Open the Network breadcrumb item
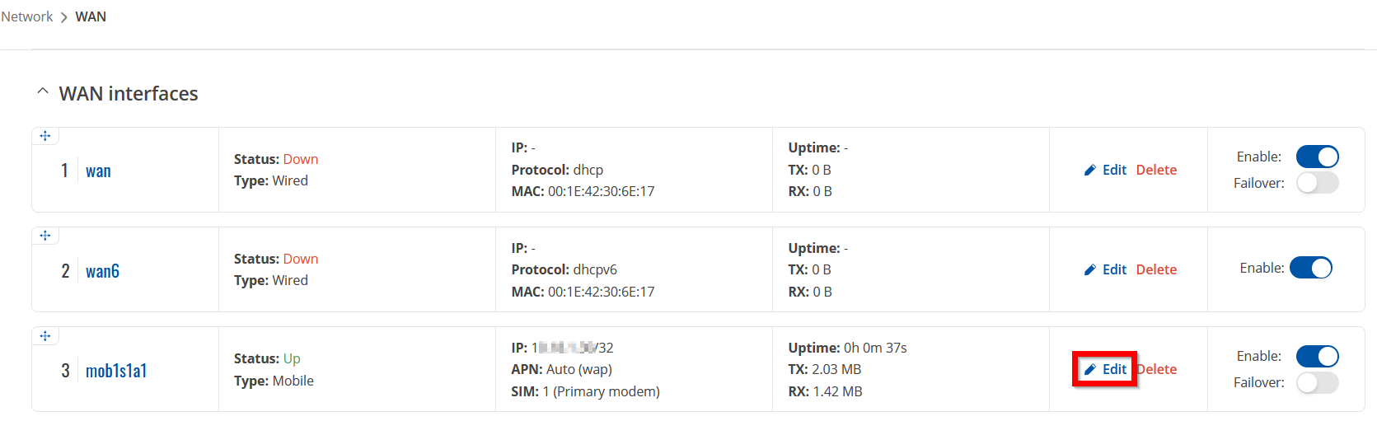Screen dimensions: 1377x421 (27, 16)
